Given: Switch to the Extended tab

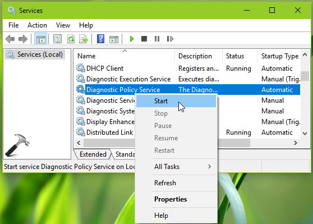Looking at the screenshot, I should click(x=93, y=154).
